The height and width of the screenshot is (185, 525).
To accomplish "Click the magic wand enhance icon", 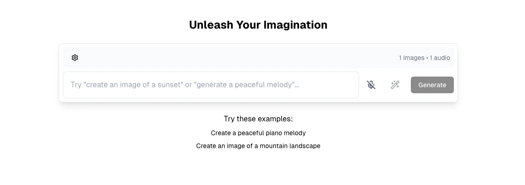I will click(395, 85).
